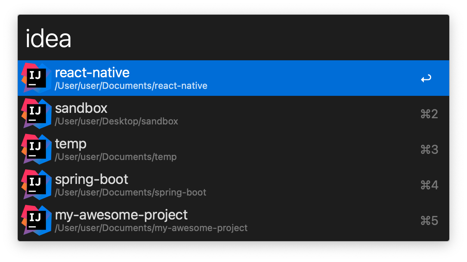
Task: Click the return arrow icon on react-native row
Action: pos(426,79)
